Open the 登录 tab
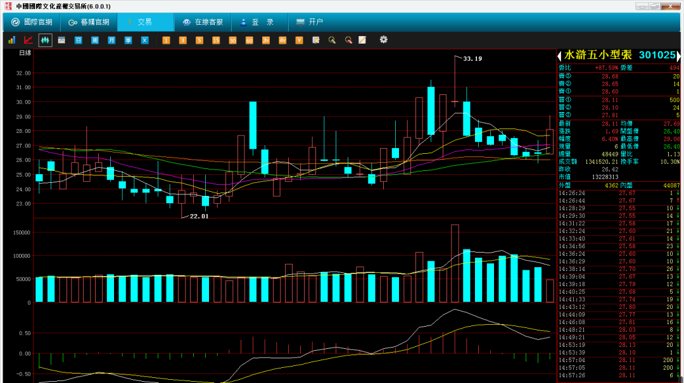Image resolution: width=684 pixels, height=383 pixels. (259, 22)
